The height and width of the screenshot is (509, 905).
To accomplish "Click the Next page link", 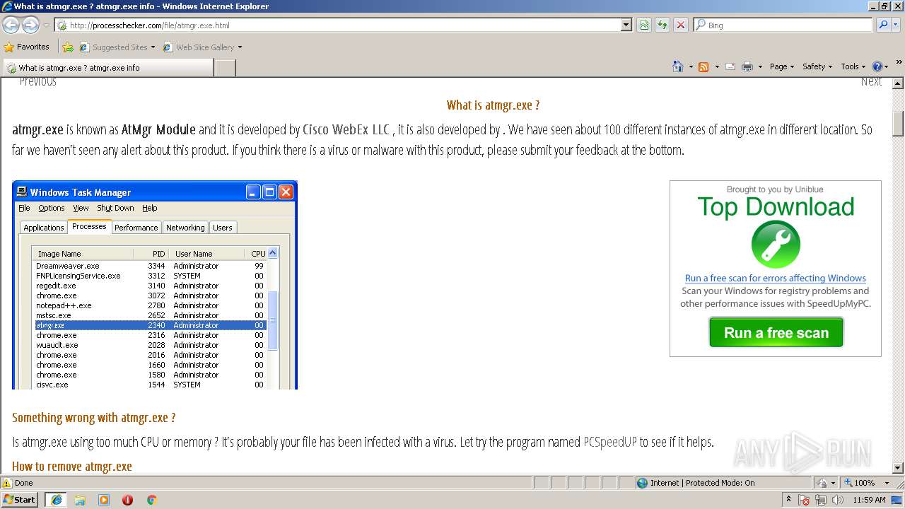I will [x=871, y=82].
